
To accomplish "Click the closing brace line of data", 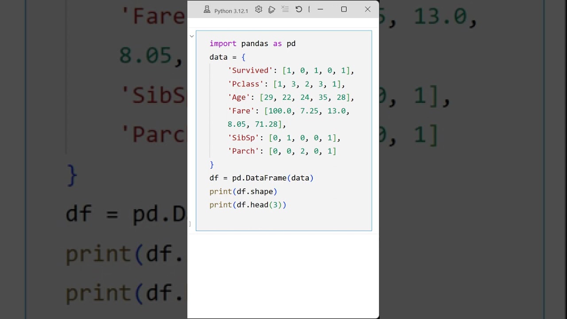I will point(212,164).
